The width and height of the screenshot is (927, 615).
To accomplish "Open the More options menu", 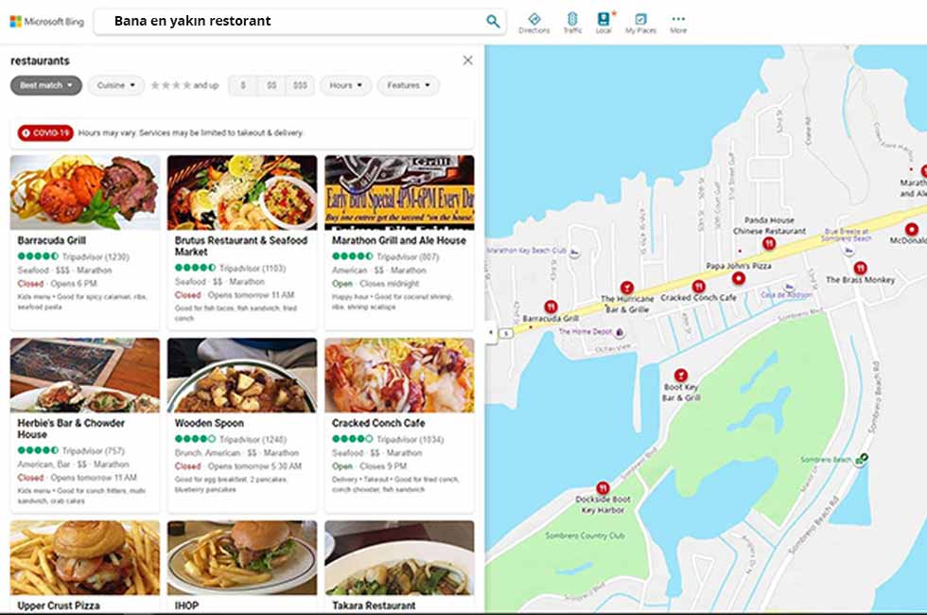I will 678,23.
